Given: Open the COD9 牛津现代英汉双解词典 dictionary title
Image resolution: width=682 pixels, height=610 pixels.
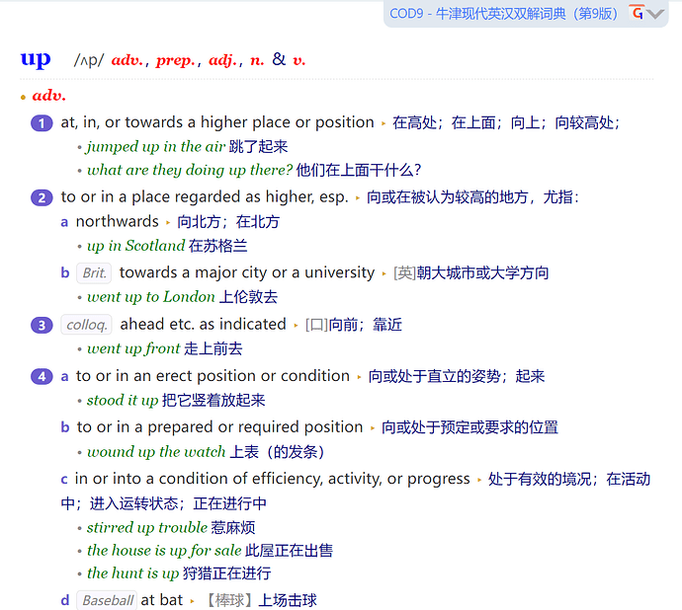Looking at the screenshot, I should pos(504,14).
